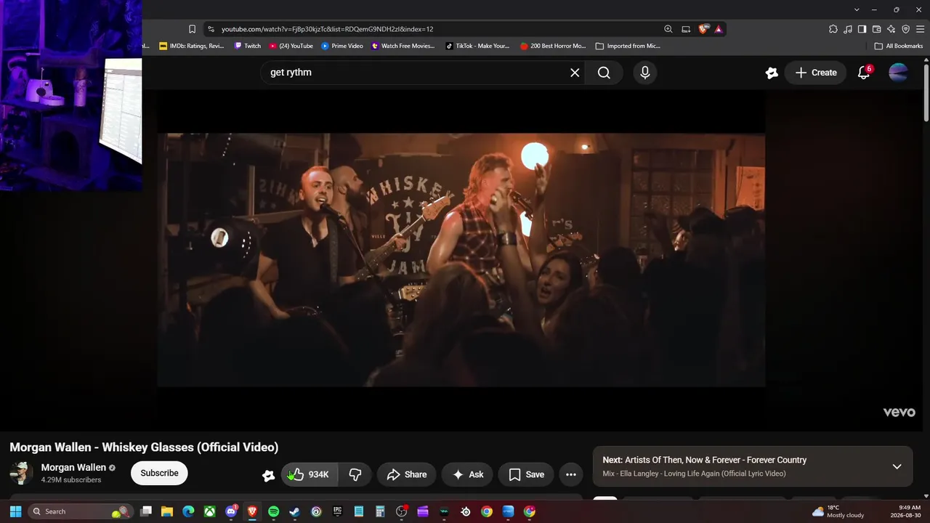
Task: Submit search with magnifier icon
Action: [604, 73]
